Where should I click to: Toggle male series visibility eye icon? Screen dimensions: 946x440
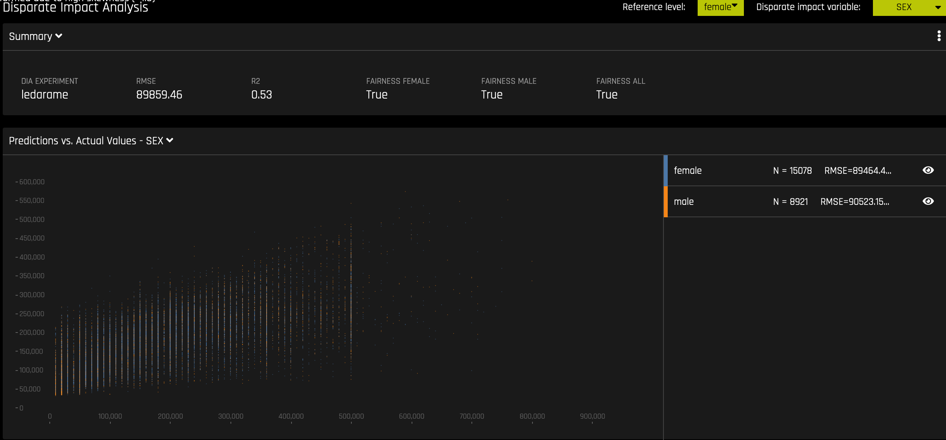[928, 201]
